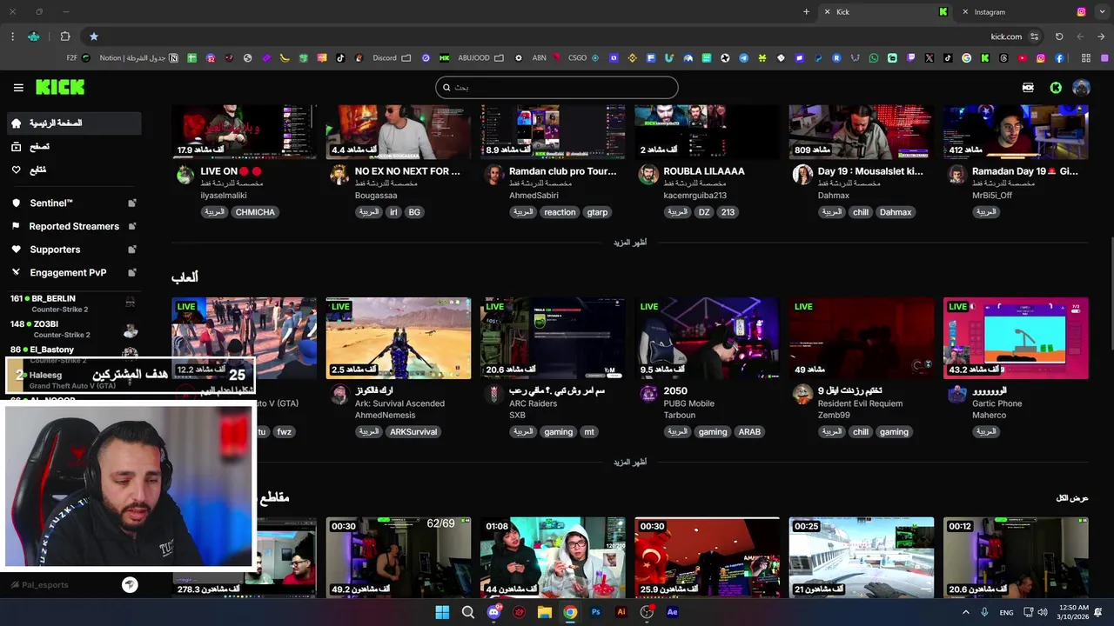Image resolution: width=1114 pixels, height=626 pixels.
Task: Open Illustrator from the taskbar
Action: pyautogui.click(x=621, y=612)
